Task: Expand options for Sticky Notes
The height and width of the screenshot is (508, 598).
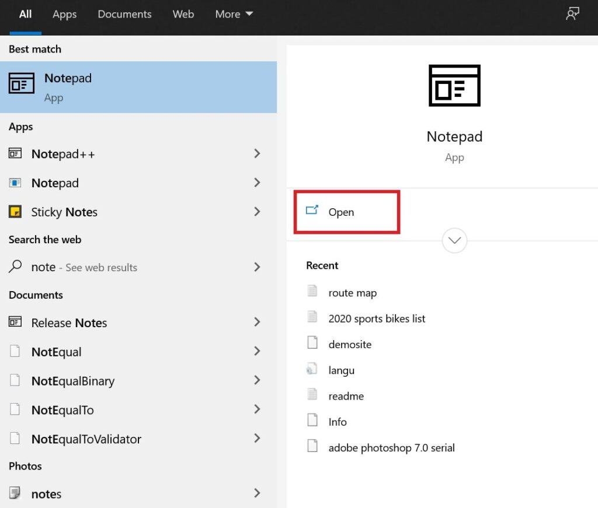Action: [257, 212]
